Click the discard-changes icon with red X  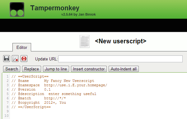tap(15, 59)
